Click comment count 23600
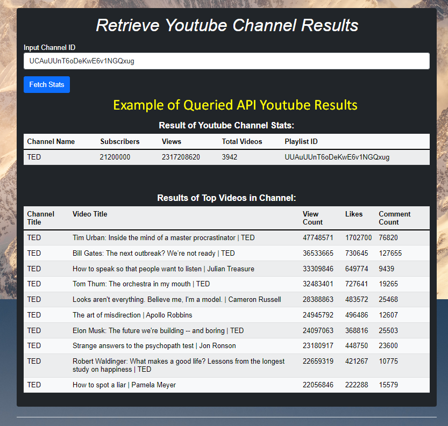Viewport: 448px width, 426px height. [x=388, y=345]
